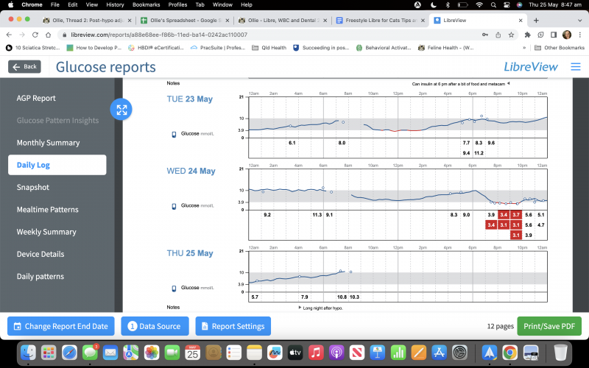Screen dimensions: 589x368
Task: Open the Music app in dock
Action: pyautogui.click(x=317, y=353)
